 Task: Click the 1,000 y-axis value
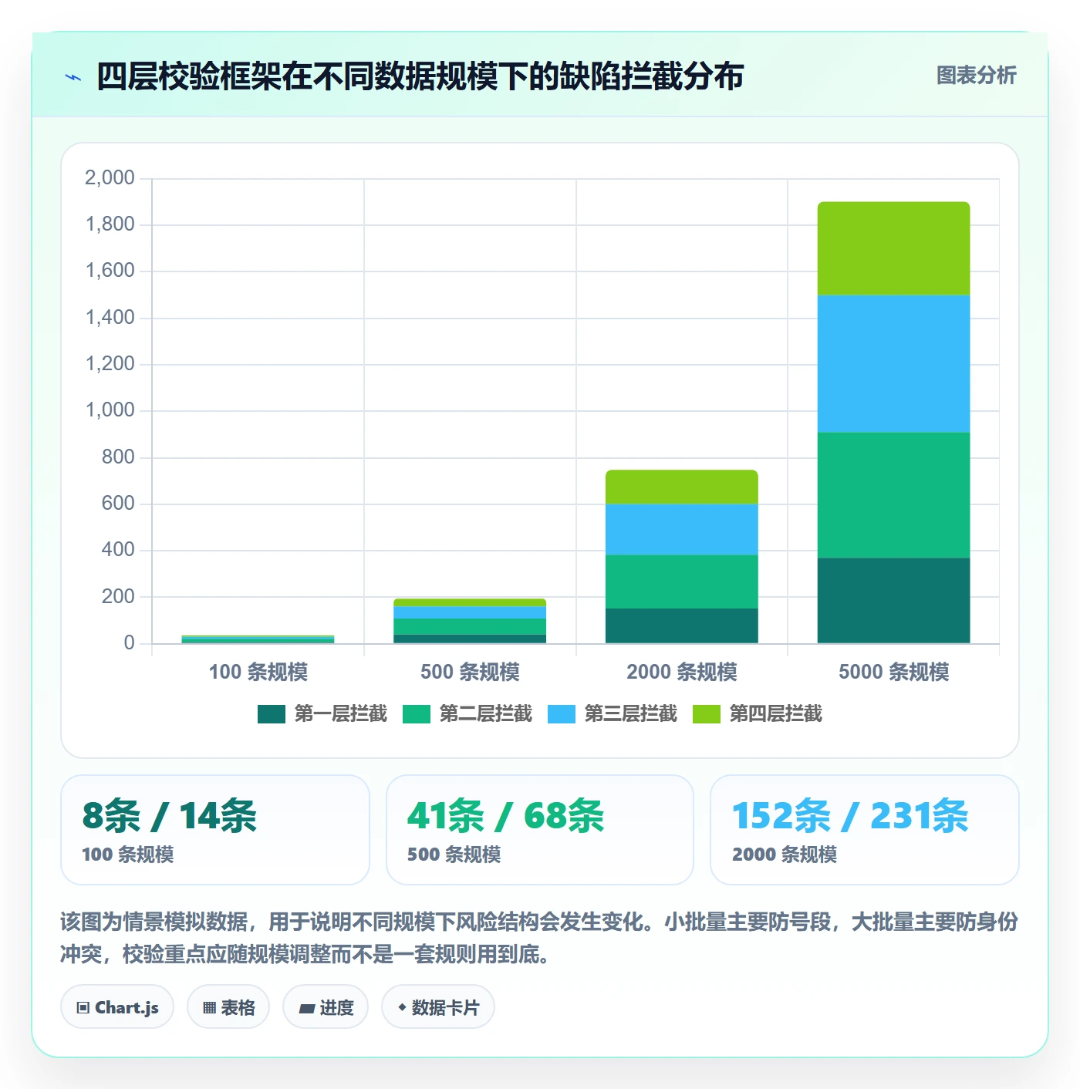pos(110,410)
